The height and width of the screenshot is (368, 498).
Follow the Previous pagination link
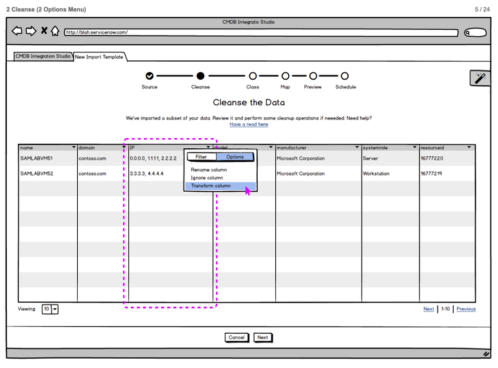[466, 309]
